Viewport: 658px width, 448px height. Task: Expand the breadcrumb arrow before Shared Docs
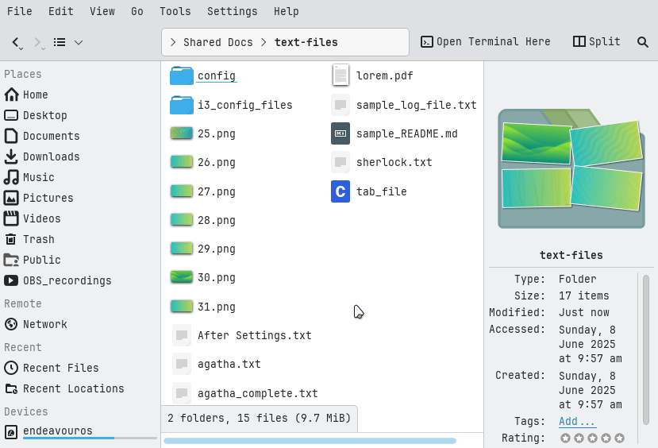(173, 42)
